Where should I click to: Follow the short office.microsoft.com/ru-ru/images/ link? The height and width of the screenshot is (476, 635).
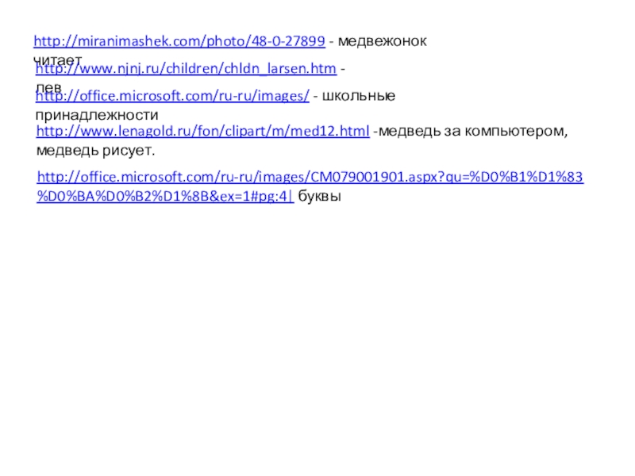[x=172, y=96]
